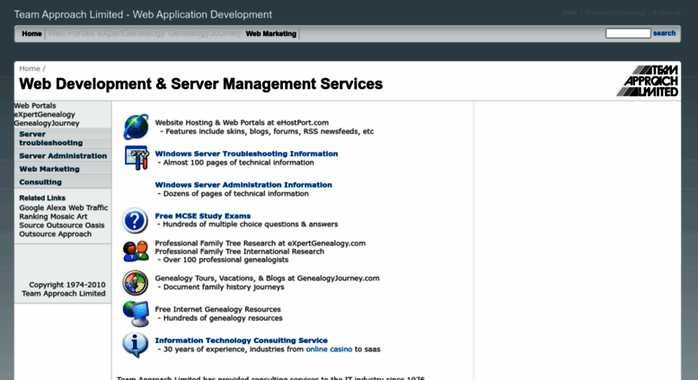Open Windows Server Administration Information link
The image size is (698, 380).
click(243, 185)
